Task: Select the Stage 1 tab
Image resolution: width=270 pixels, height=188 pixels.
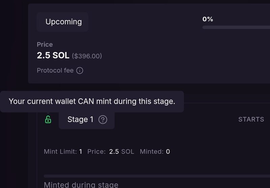Action: pos(80,119)
